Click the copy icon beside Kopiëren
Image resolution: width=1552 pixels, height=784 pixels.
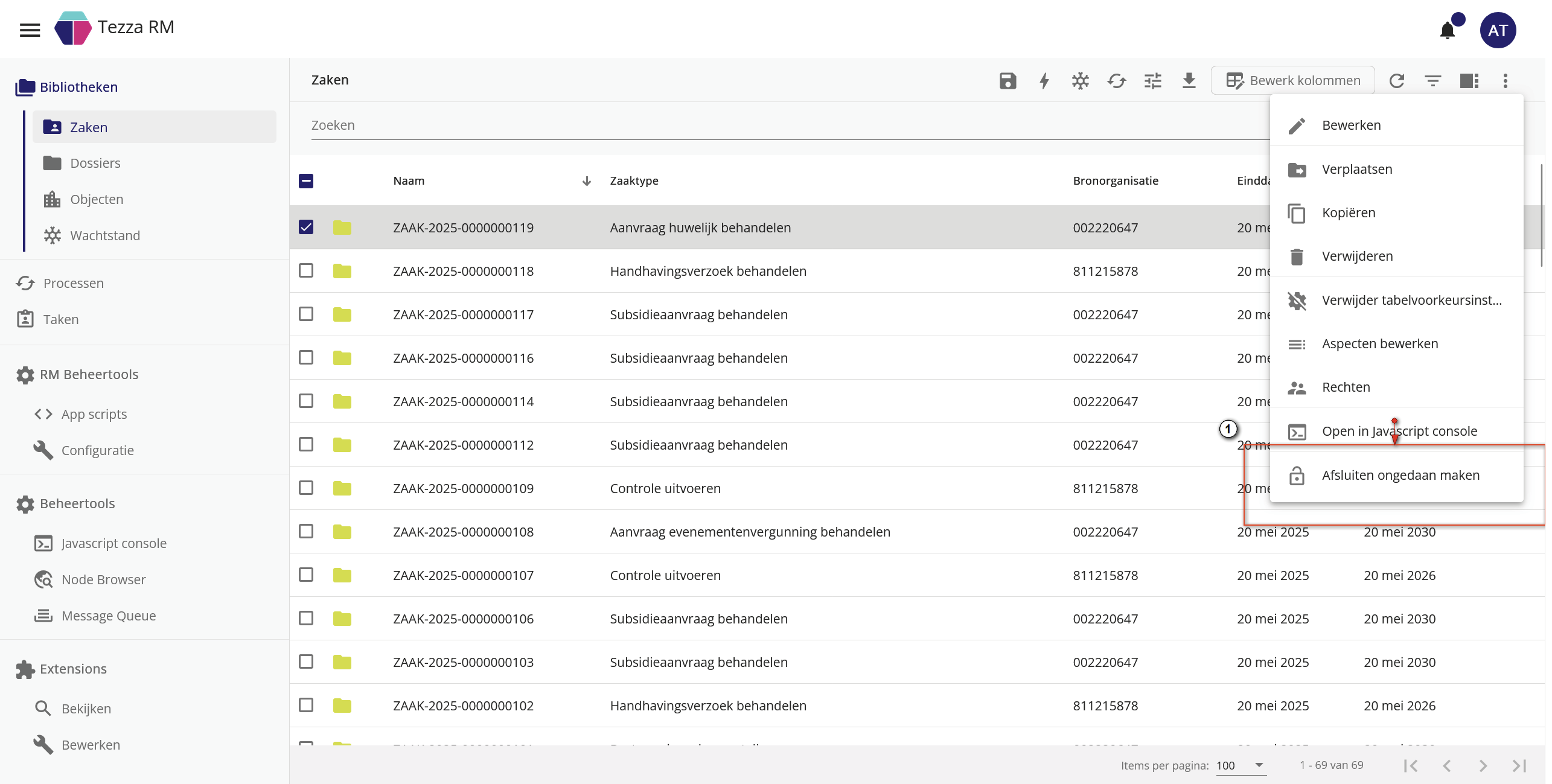pyautogui.click(x=1296, y=213)
